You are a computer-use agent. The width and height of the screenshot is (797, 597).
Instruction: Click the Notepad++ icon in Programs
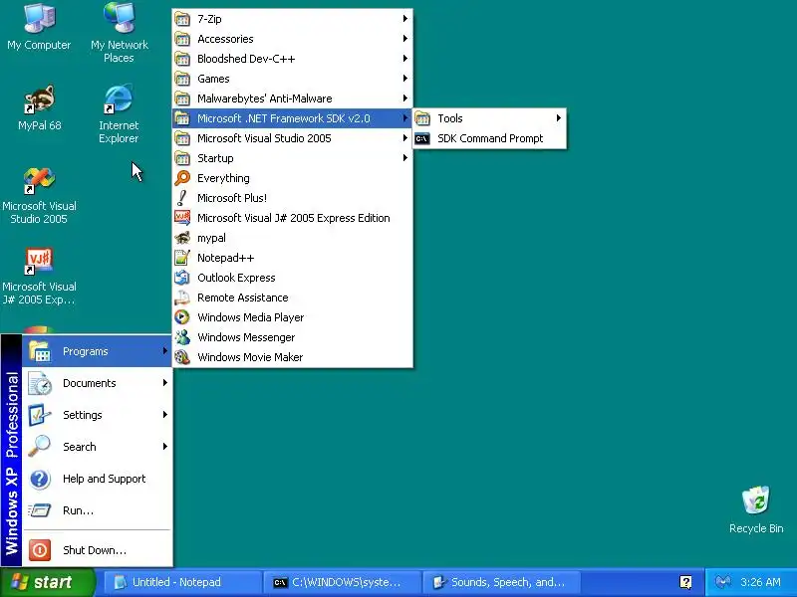(x=182, y=258)
